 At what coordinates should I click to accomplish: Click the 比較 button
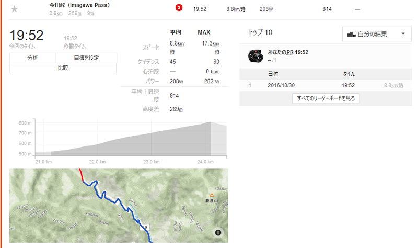click(63, 68)
